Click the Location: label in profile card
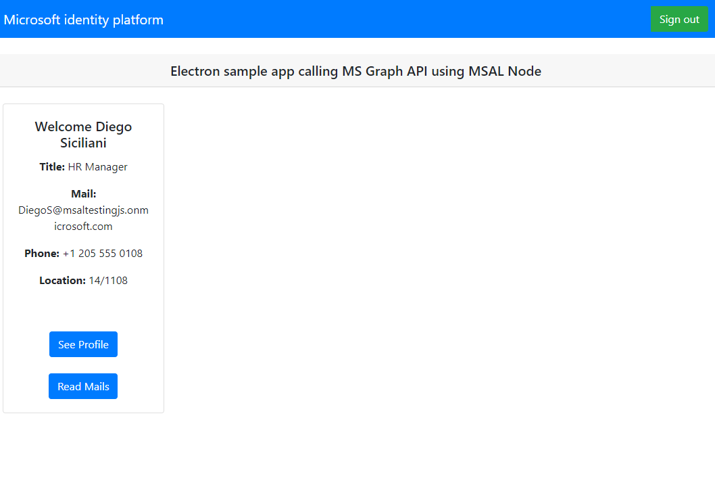This screenshot has height=489, width=715. [x=62, y=280]
